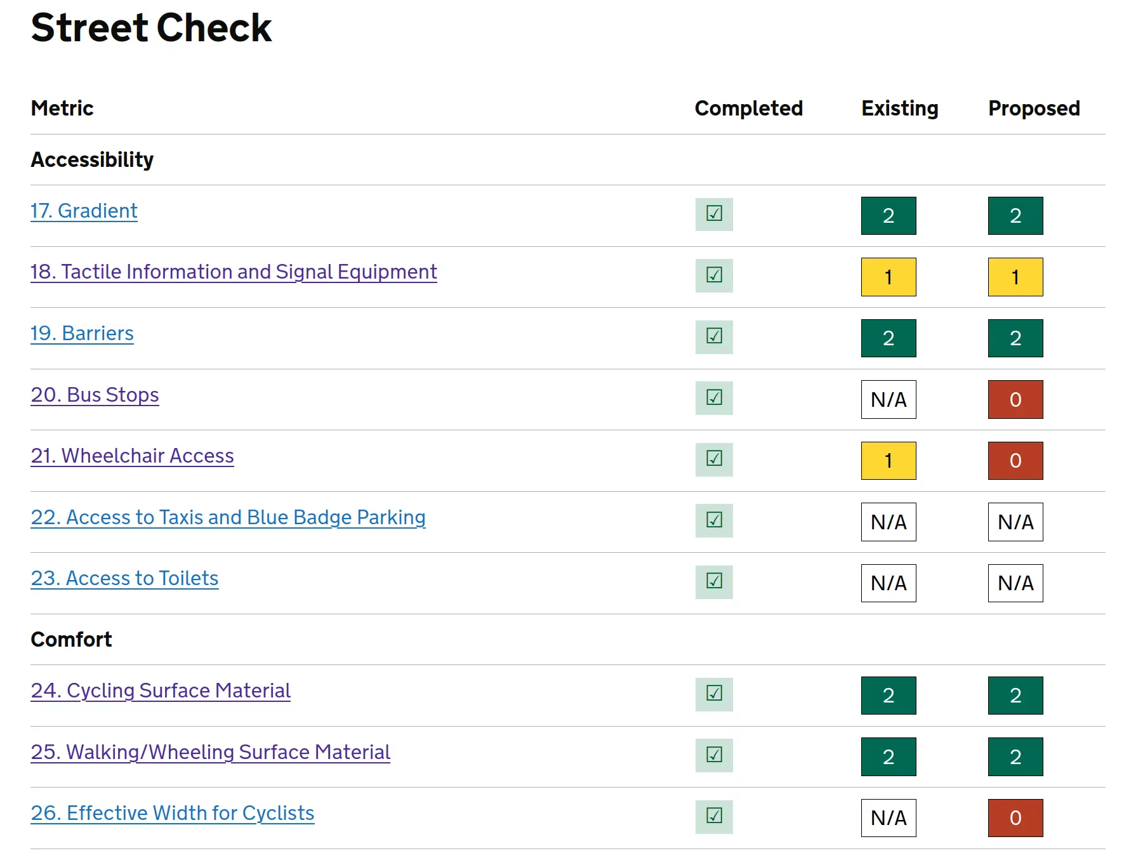Viewport: 1143px width, 865px height.
Task: Open Walking/Wheeling Surface Material link
Action: [x=210, y=752]
